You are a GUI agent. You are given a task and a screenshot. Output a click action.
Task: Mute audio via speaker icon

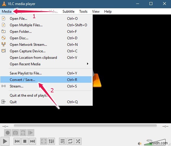[139, 143]
